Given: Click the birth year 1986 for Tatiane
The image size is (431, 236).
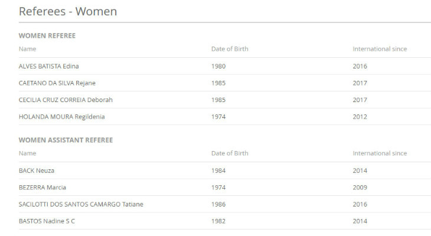Looking at the screenshot, I should point(218,204).
